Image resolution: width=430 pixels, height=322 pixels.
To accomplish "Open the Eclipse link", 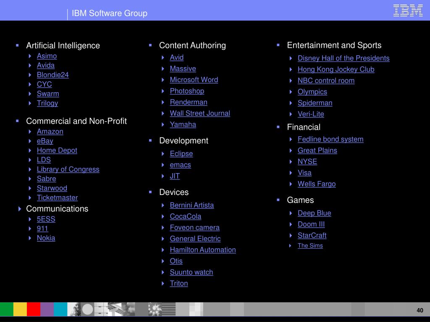I will 181,153.
